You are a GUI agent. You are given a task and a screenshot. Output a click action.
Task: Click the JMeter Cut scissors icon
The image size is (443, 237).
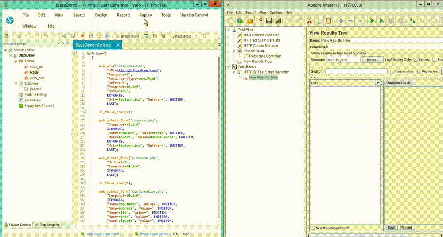coord(309,21)
